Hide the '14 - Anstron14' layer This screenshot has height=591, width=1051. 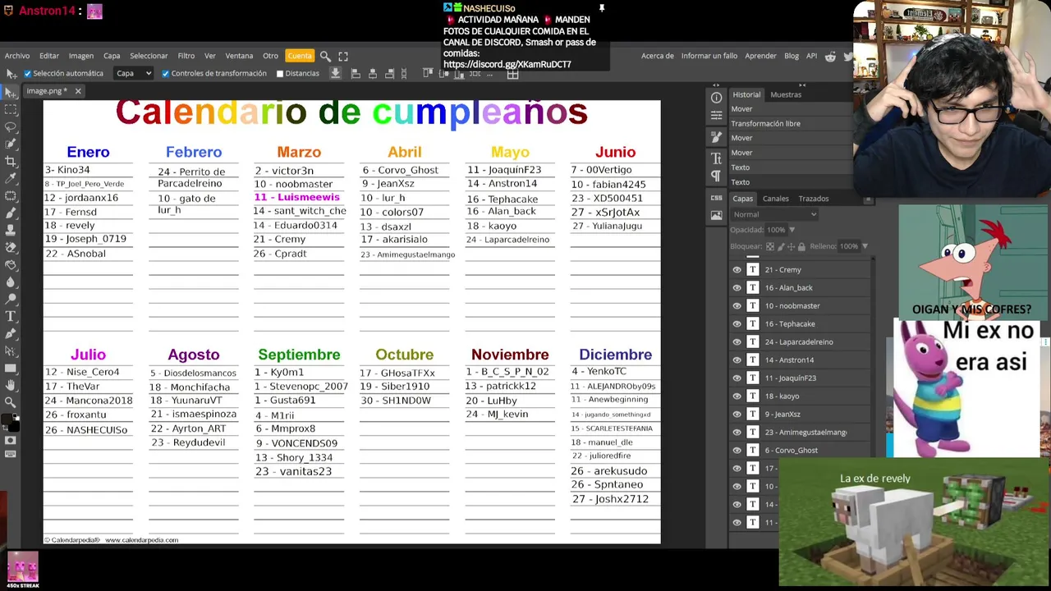click(x=737, y=360)
